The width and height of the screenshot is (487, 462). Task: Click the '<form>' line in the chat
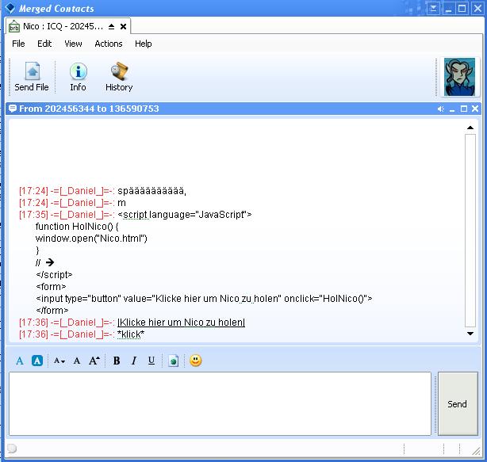(51, 286)
